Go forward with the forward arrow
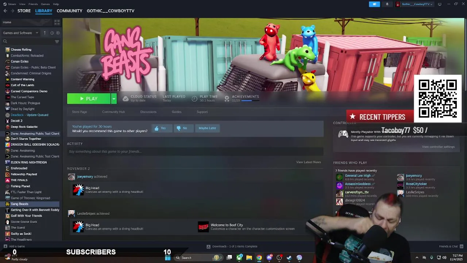This screenshot has width=467, height=263. [13, 11]
